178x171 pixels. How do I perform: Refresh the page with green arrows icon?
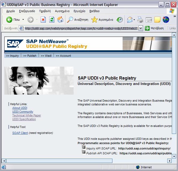52,20
